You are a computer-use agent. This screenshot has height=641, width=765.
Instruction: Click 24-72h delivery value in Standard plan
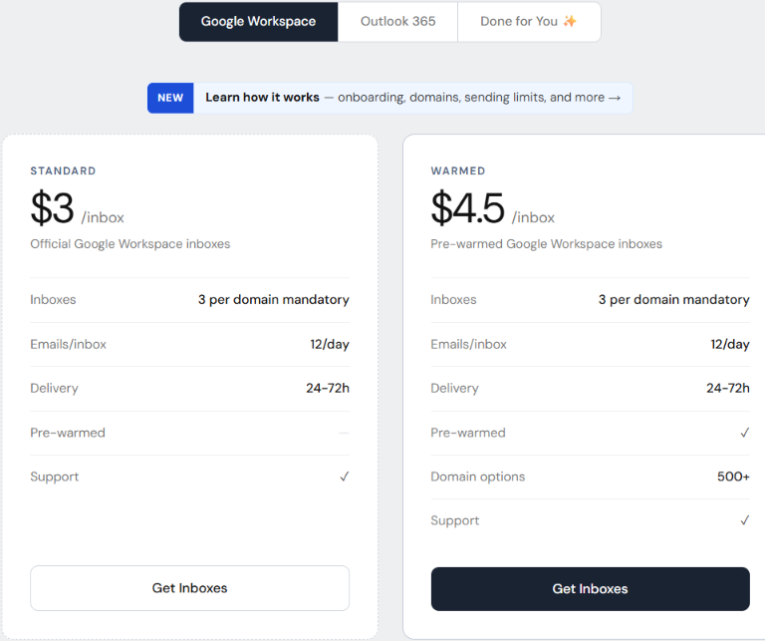[x=328, y=388]
